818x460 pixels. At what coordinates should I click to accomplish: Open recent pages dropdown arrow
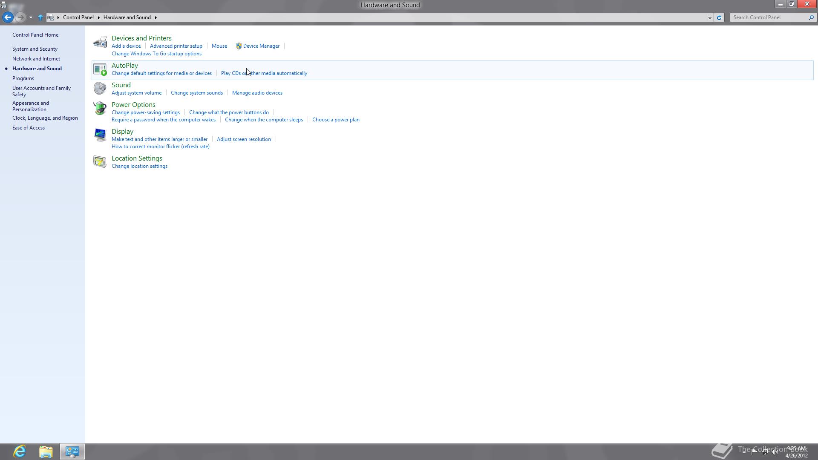31,17
